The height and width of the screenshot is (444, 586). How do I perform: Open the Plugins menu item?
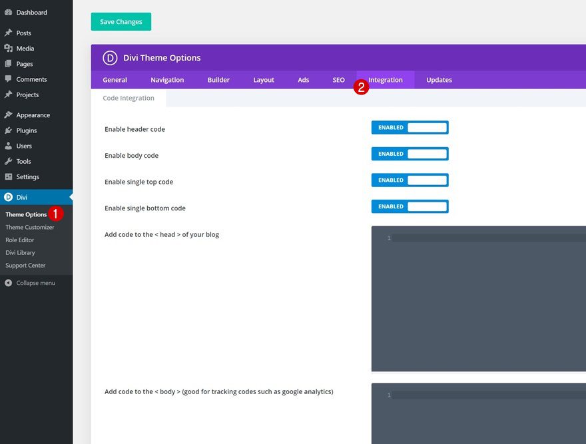click(x=36, y=130)
